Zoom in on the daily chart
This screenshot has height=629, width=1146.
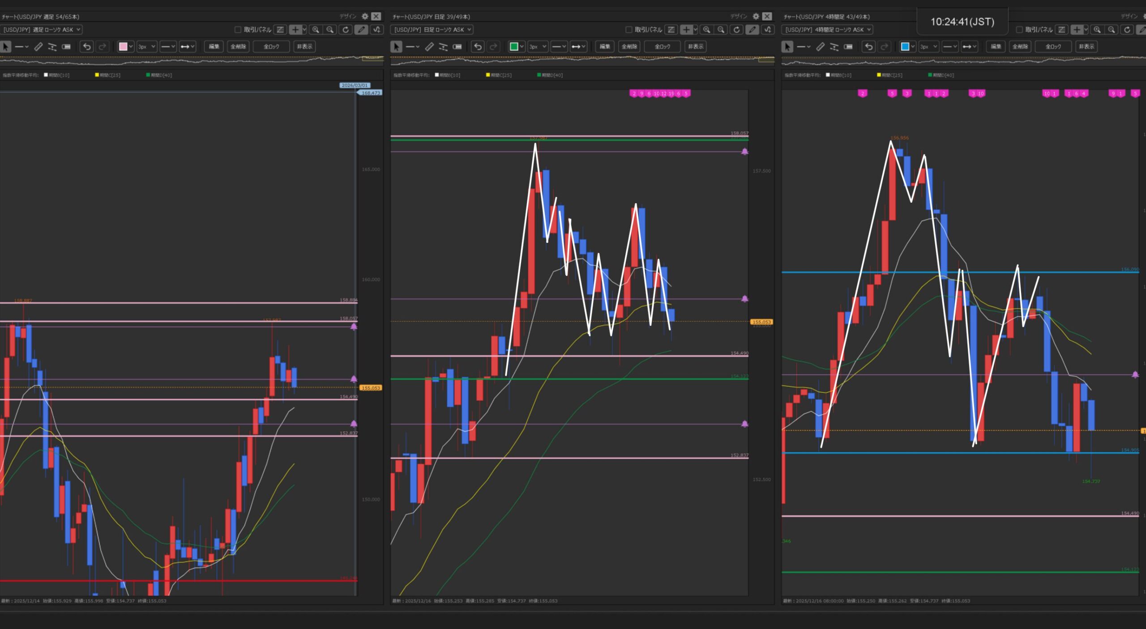pos(706,30)
